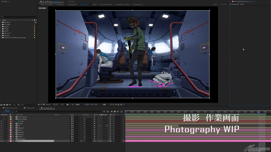Click the timeline sync icon in viewer footer
271x152 pixels.
[116, 105]
